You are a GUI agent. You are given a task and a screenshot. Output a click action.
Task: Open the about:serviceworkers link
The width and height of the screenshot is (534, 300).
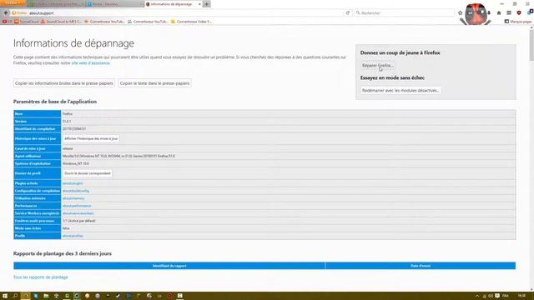tap(78, 213)
